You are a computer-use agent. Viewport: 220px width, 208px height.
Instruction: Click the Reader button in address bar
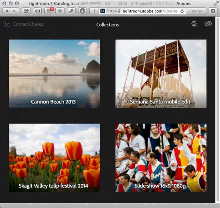pos(196,11)
